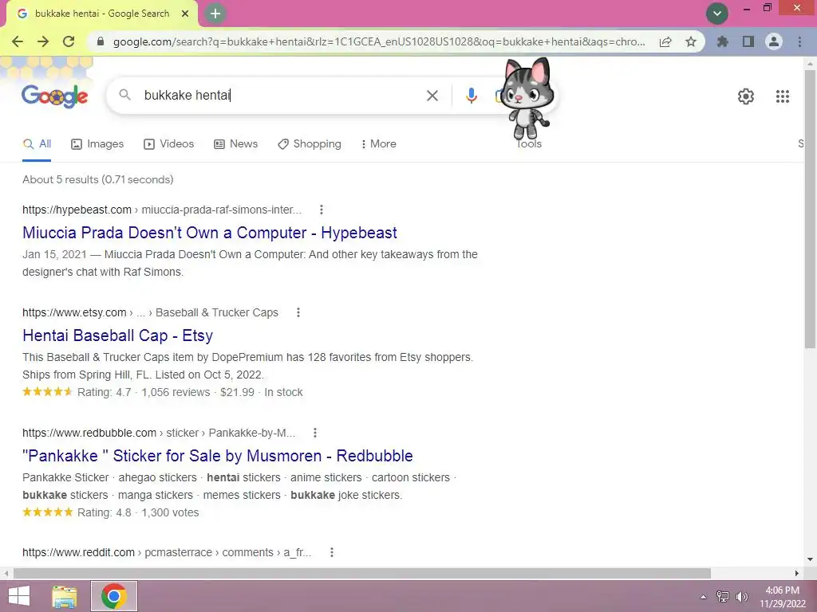Click the Chrome taskbar icon
Image resolution: width=817 pixels, height=612 pixels.
click(114, 596)
